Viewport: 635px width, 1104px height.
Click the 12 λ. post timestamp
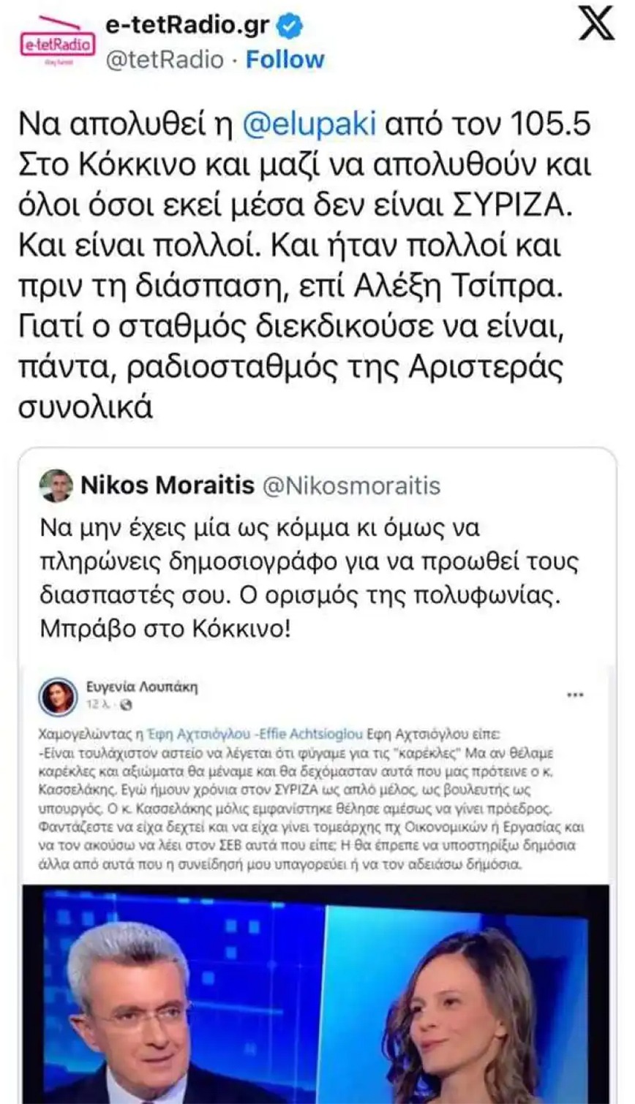click(x=97, y=705)
